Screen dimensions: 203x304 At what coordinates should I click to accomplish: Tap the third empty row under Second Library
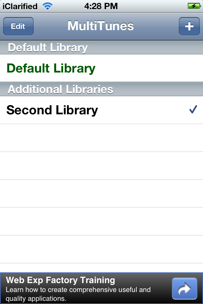pyautogui.click(x=101, y=193)
